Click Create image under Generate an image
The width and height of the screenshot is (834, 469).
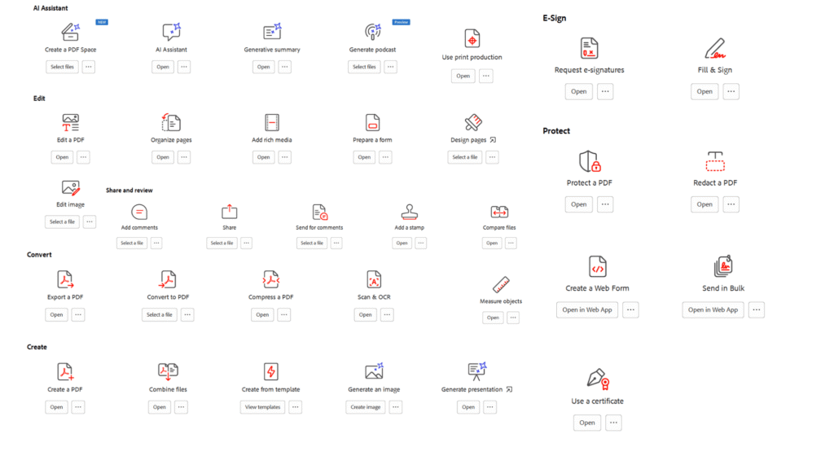[x=365, y=407]
